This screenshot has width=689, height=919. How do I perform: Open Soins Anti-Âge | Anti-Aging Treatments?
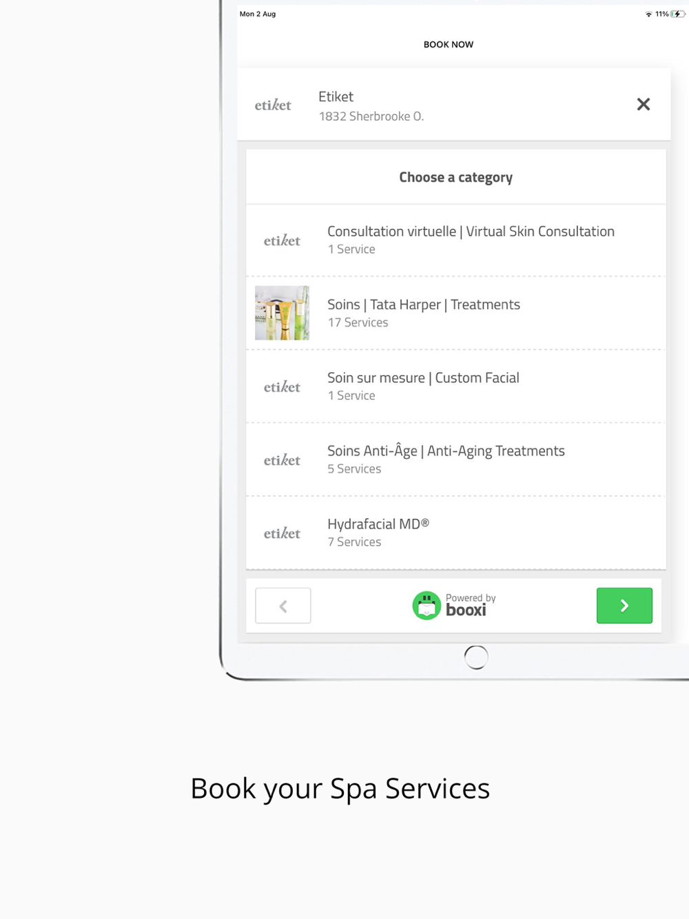pyautogui.click(x=456, y=460)
